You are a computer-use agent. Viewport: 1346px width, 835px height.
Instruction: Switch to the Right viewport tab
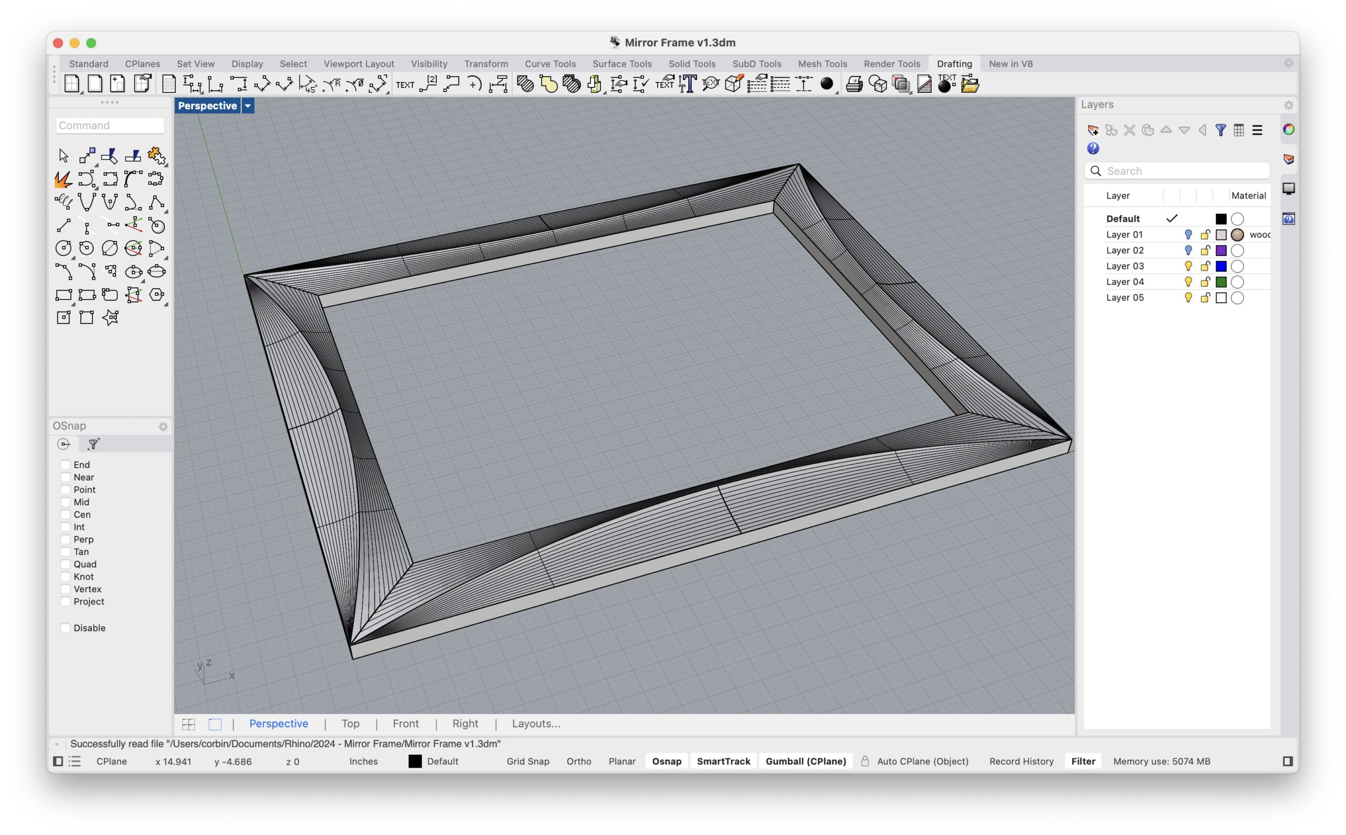tap(465, 724)
